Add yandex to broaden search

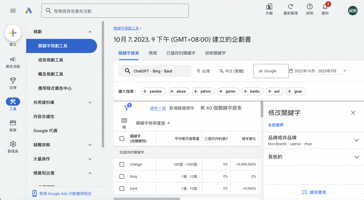(x=153, y=91)
